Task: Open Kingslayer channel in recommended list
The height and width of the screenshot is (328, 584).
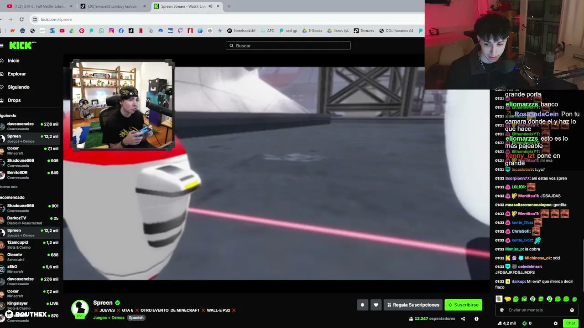Action: (x=30, y=306)
